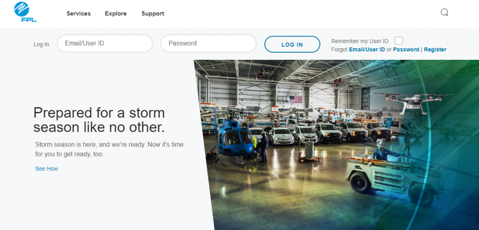Open the Support menu
479x230 pixels.
click(x=153, y=14)
